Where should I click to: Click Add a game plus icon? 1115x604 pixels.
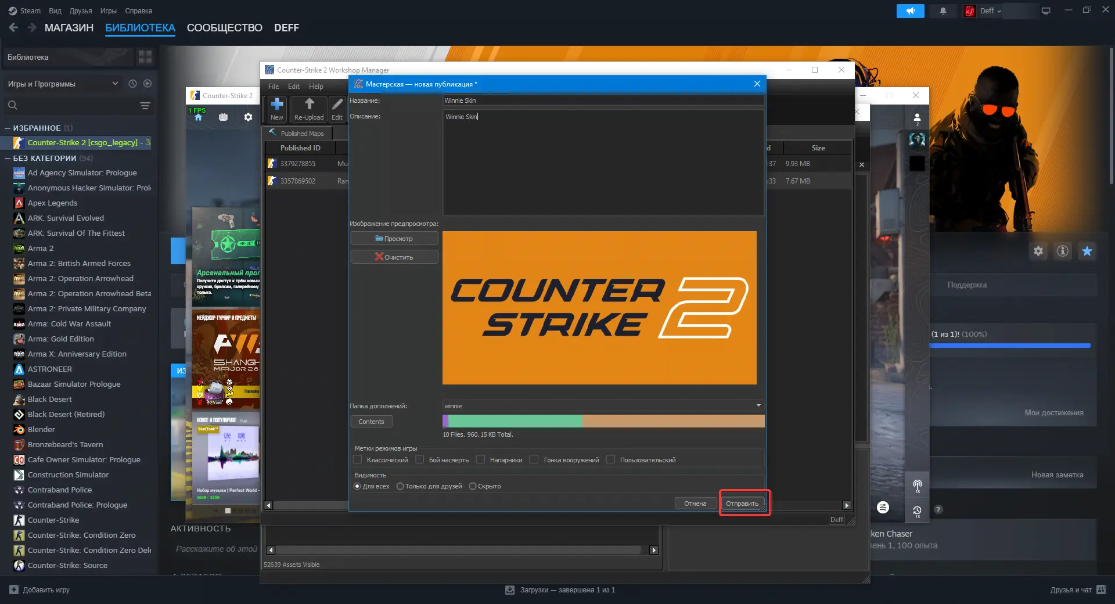click(x=14, y=589)
